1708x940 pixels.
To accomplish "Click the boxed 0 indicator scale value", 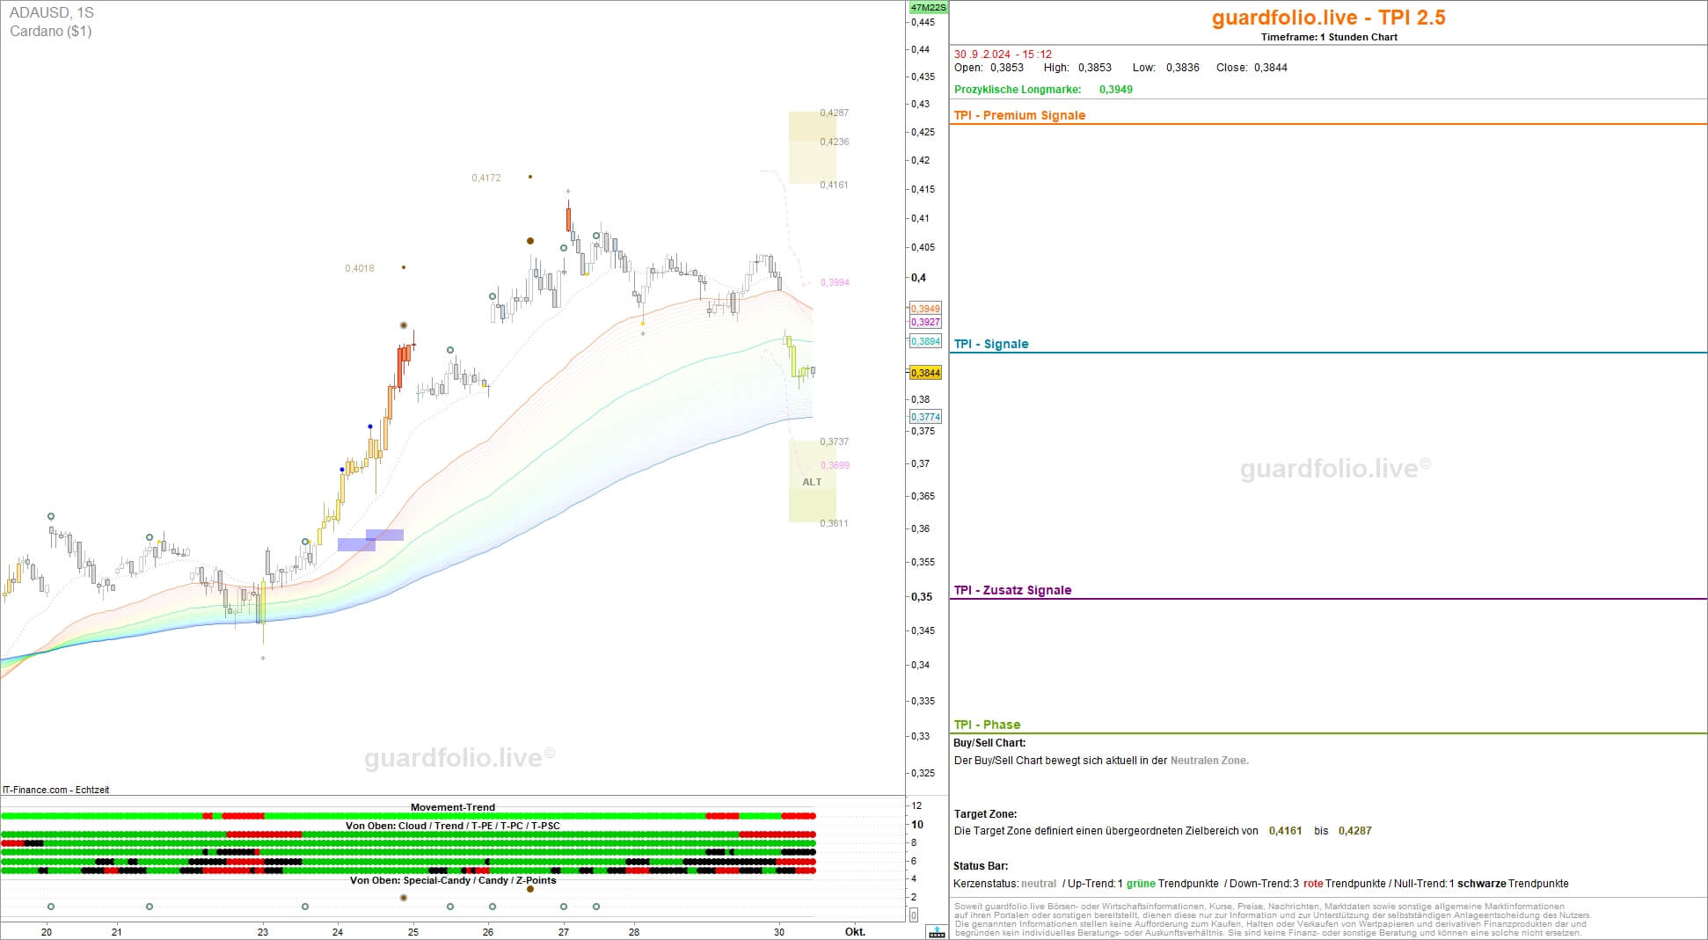I will point(913,915).
